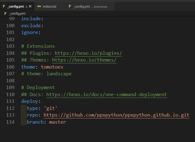The height and width of the screenshot is (142, 195).
Task: Click line number 114
Action: pyautogui.click(x=10, y=122)
